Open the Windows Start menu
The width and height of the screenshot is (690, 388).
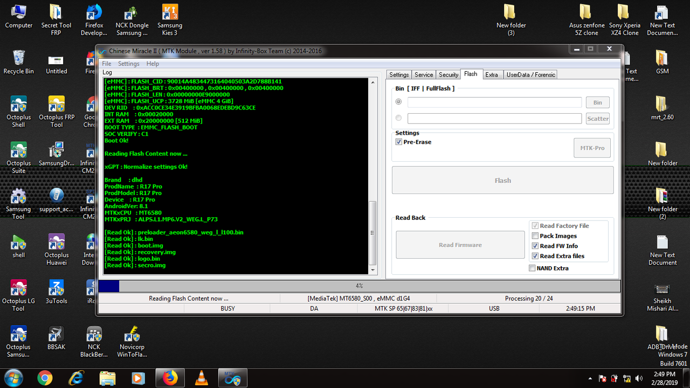point(13,378)
